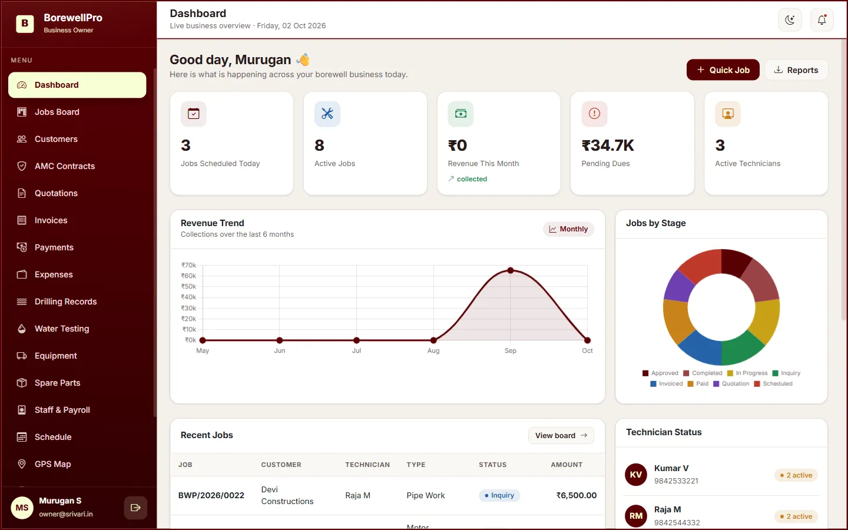The height and width of the screenshot is (530, 848).
Task: Open the Reports button
Action: 796,70
